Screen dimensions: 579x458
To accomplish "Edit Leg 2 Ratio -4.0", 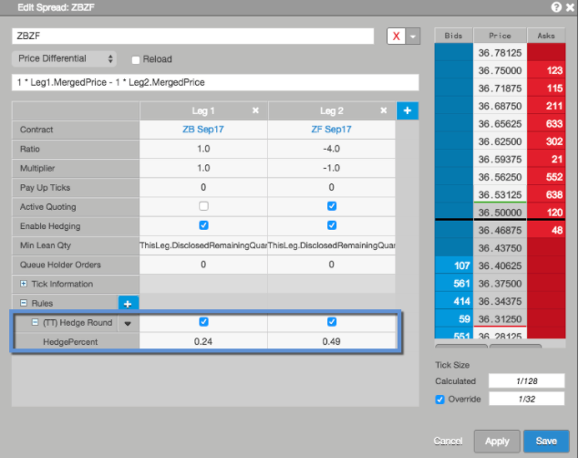I will (331, 149).
